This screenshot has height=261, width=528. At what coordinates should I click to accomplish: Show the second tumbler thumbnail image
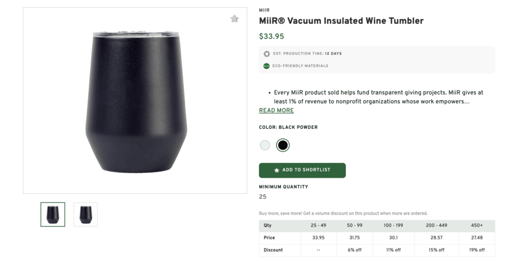[x=86, y=214]
